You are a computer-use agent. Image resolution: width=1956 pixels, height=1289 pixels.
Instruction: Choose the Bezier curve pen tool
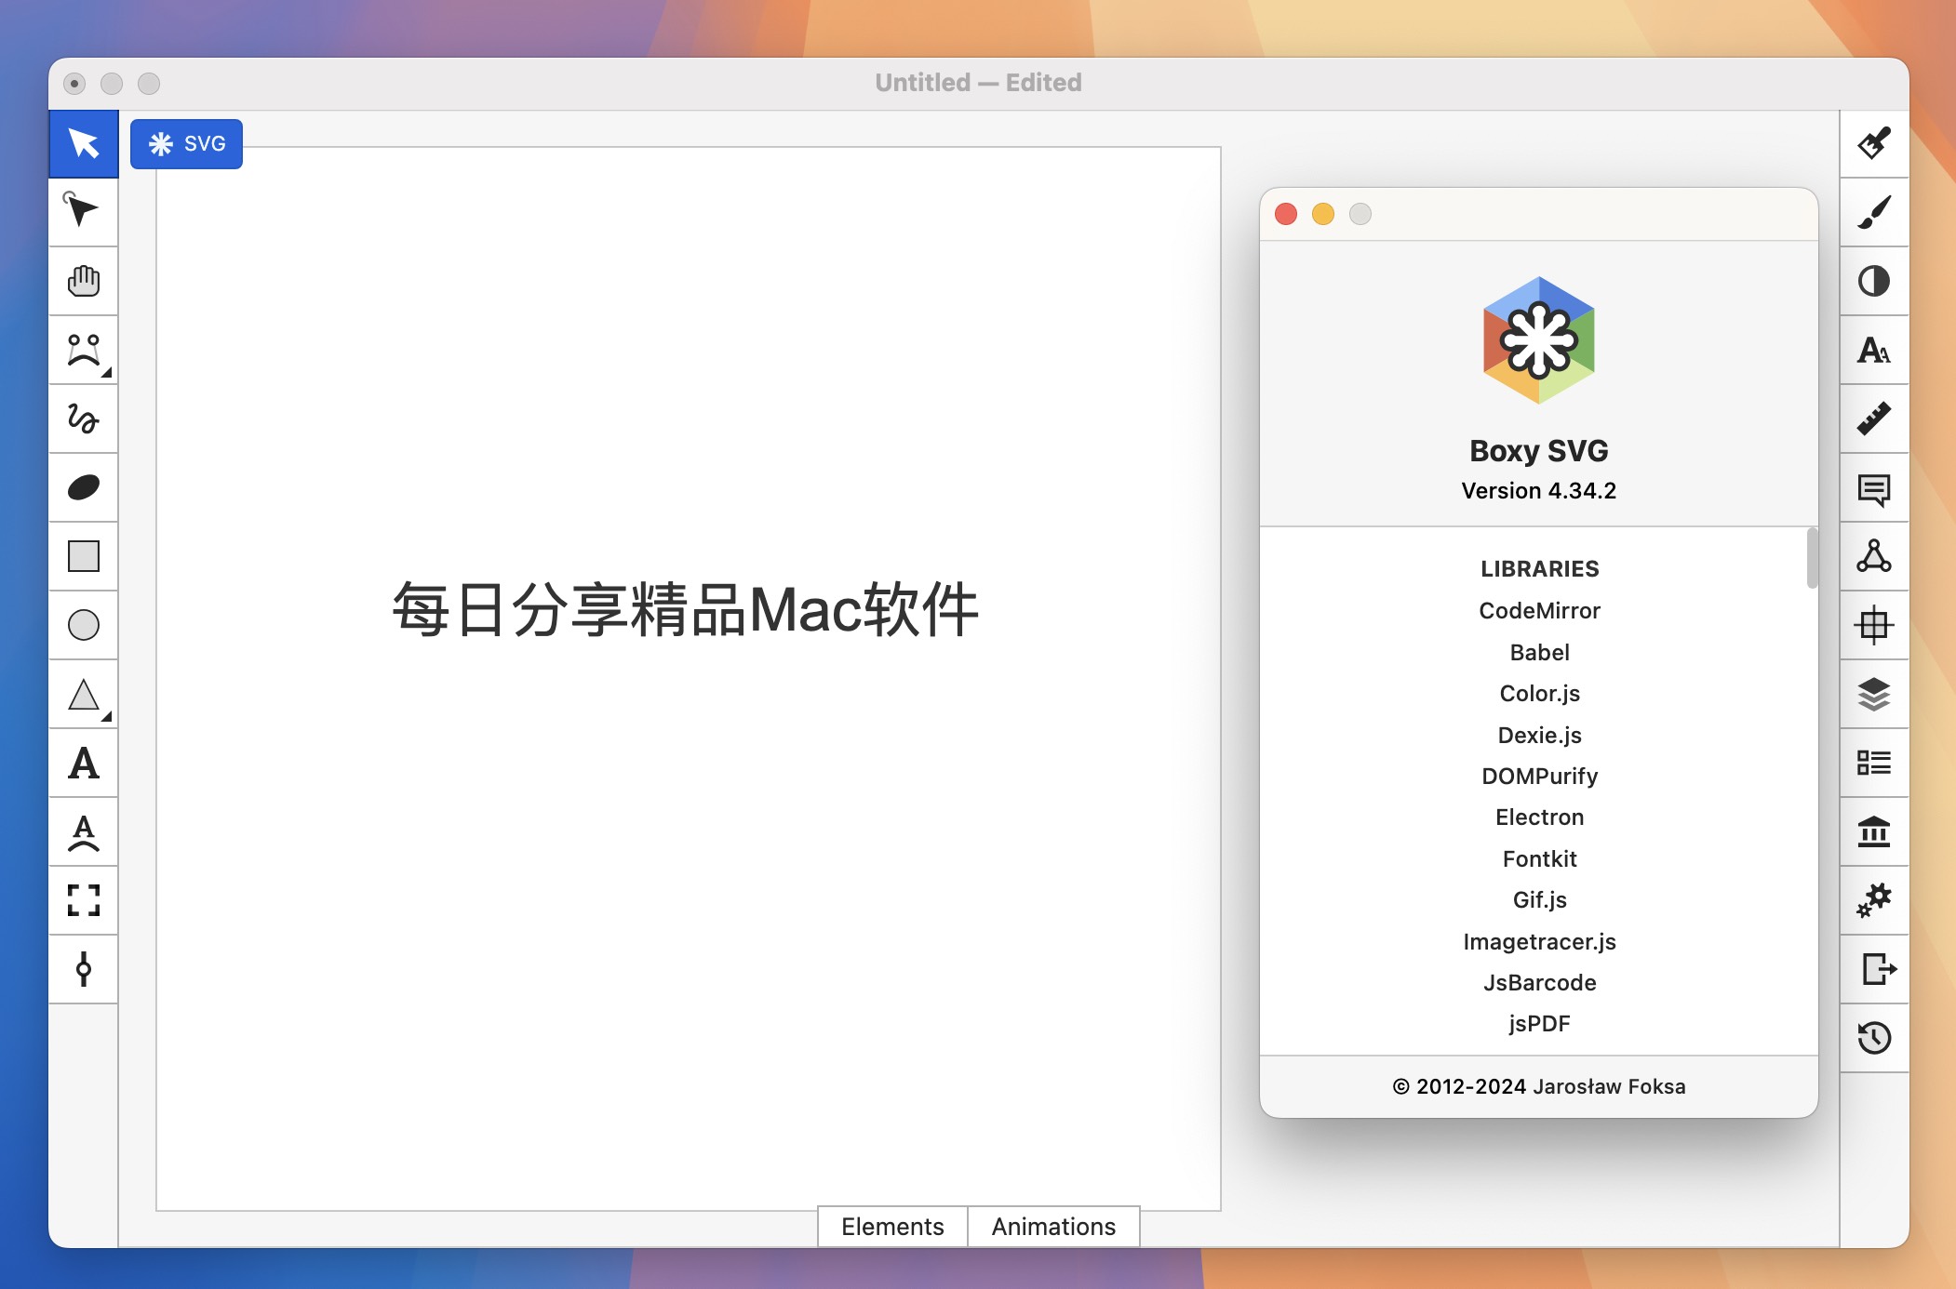click(84, 350)
